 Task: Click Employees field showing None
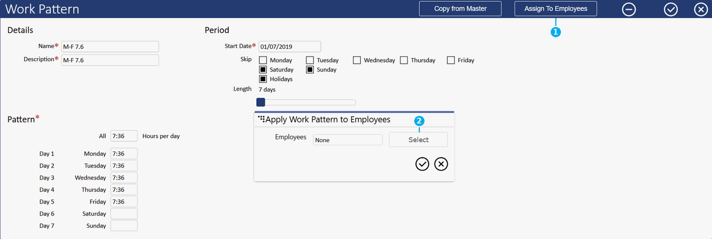tap(348, 140)
